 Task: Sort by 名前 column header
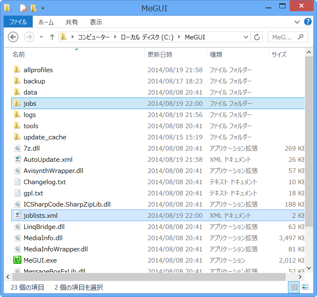[x=19, y=54]
